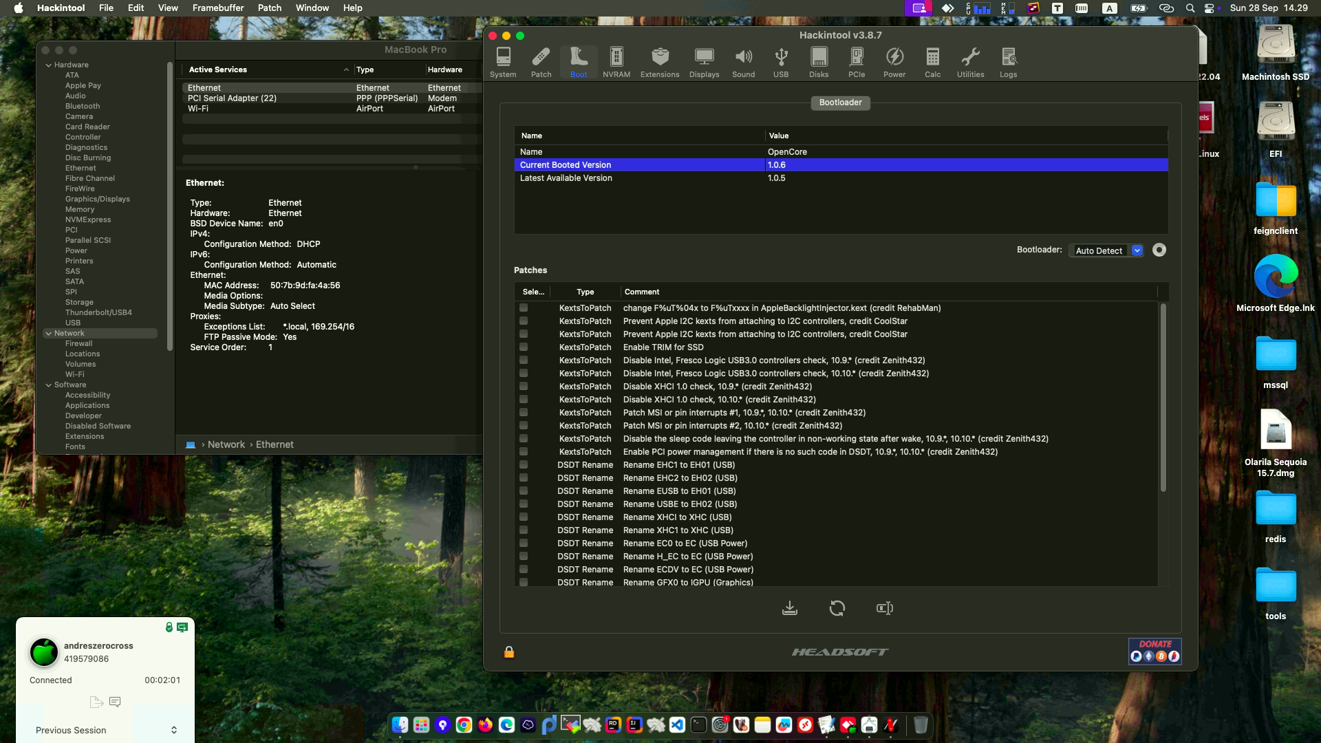Image resolution: width=1321 pixels, height=743 pixels.
Task: Open the USB section
Action: (781, 62)
